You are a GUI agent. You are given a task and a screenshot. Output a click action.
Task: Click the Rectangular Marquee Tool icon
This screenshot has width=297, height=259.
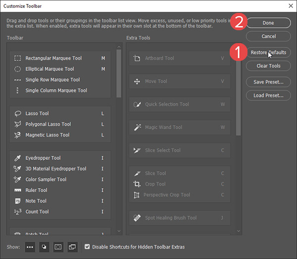[x=17, y=58]
